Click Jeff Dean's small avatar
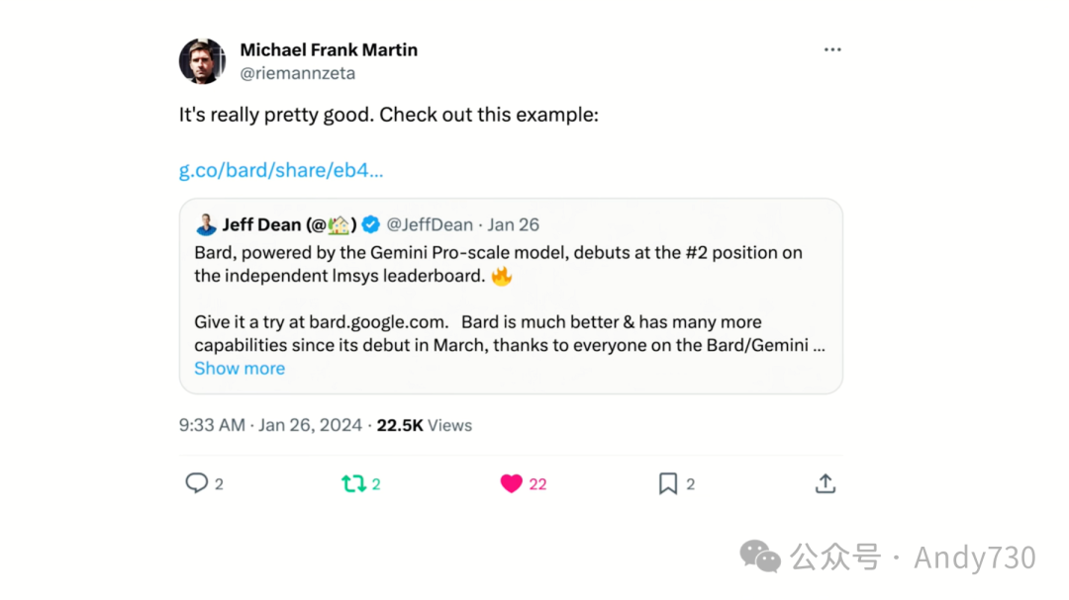The image size is (1069, 600). click(x=206, y=224)
